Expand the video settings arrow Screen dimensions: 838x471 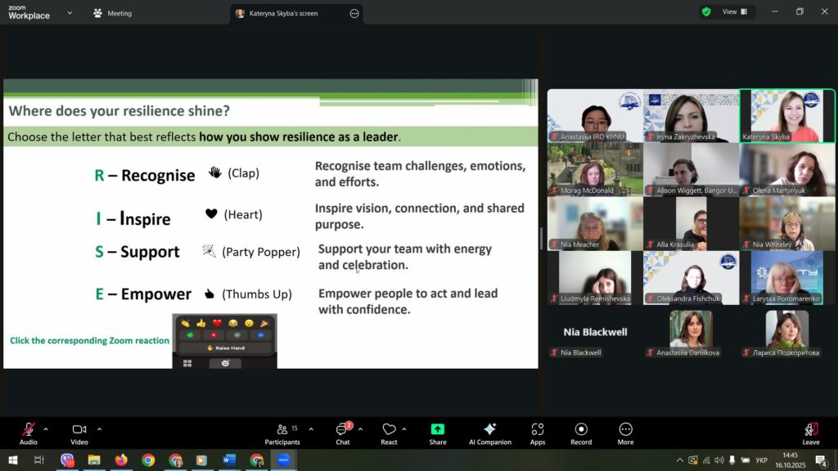click(100, 428)
